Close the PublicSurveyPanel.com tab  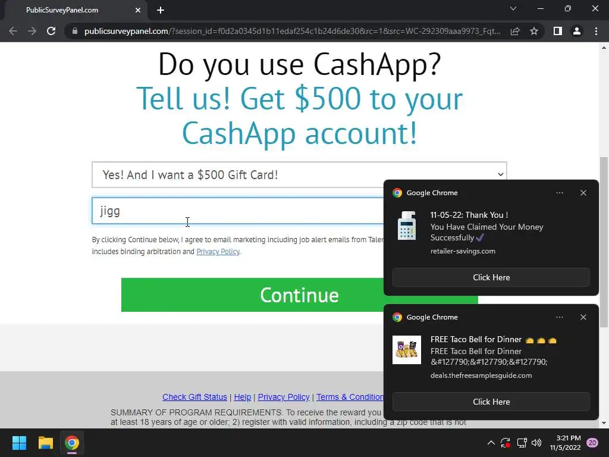click(138, 10)
